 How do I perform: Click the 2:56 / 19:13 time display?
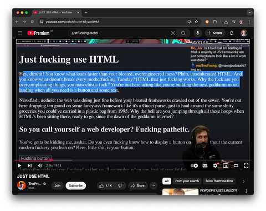[54, 165]
